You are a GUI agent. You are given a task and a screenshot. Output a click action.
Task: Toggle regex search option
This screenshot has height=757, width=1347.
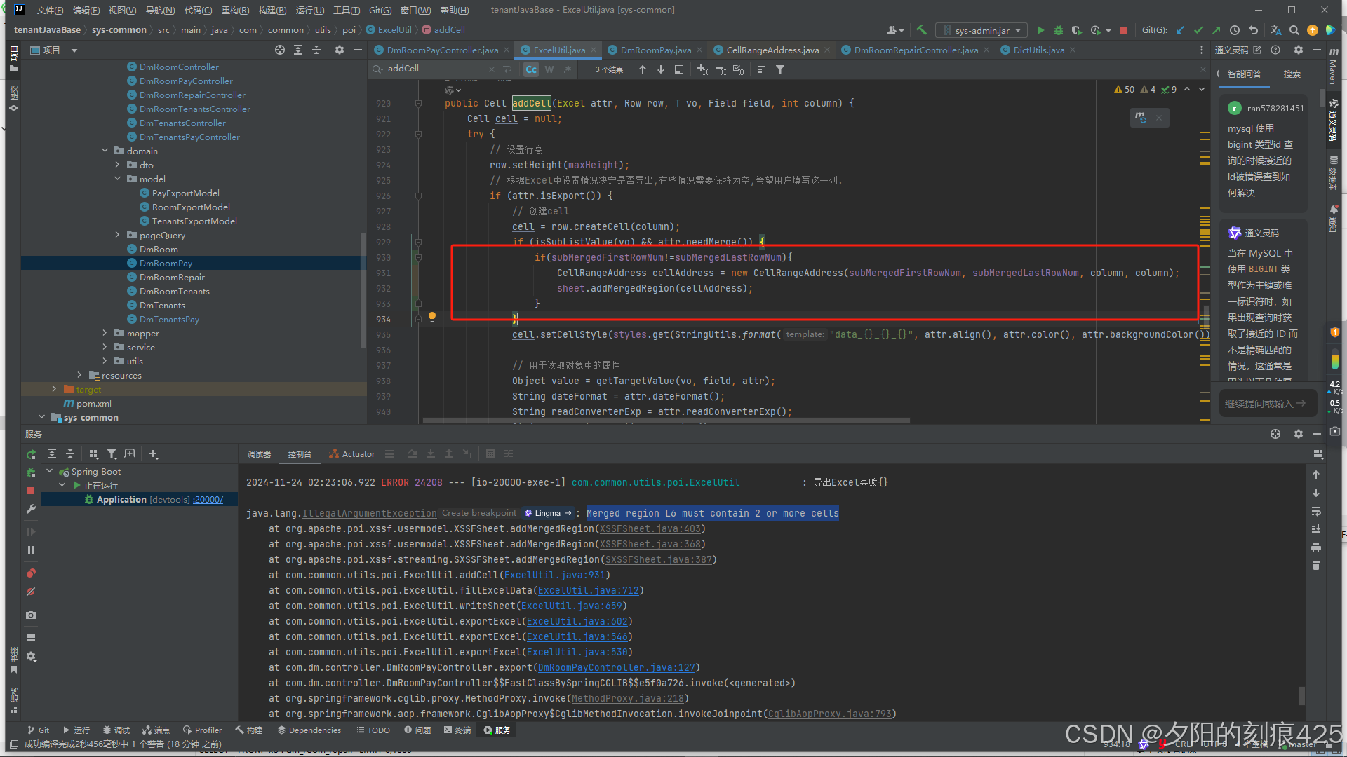[x=568, y=69]
